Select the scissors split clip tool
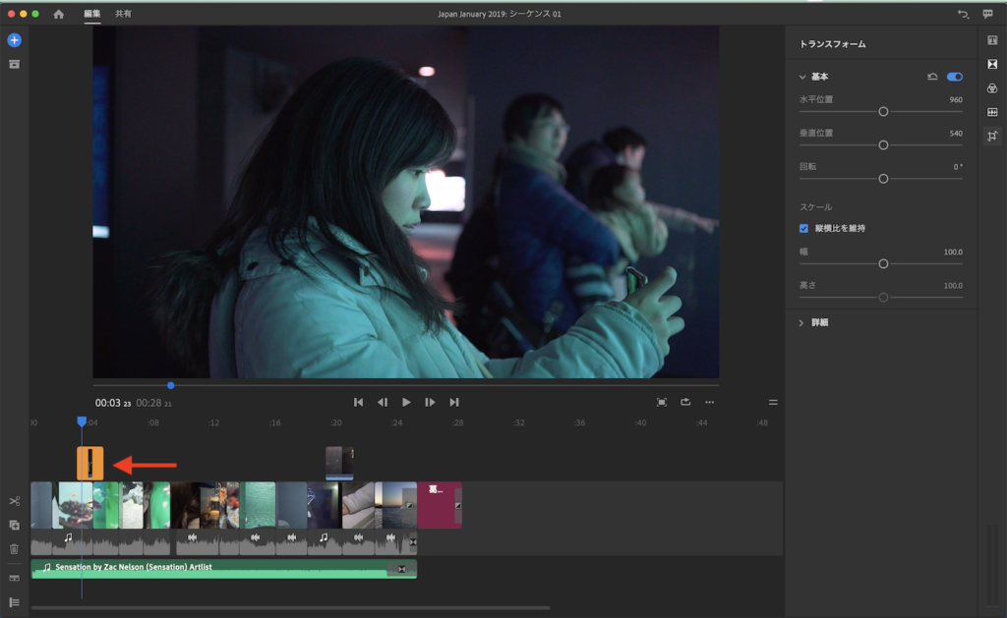The width and height of the screenshot is (1007, 618). (x=14, y=502)
